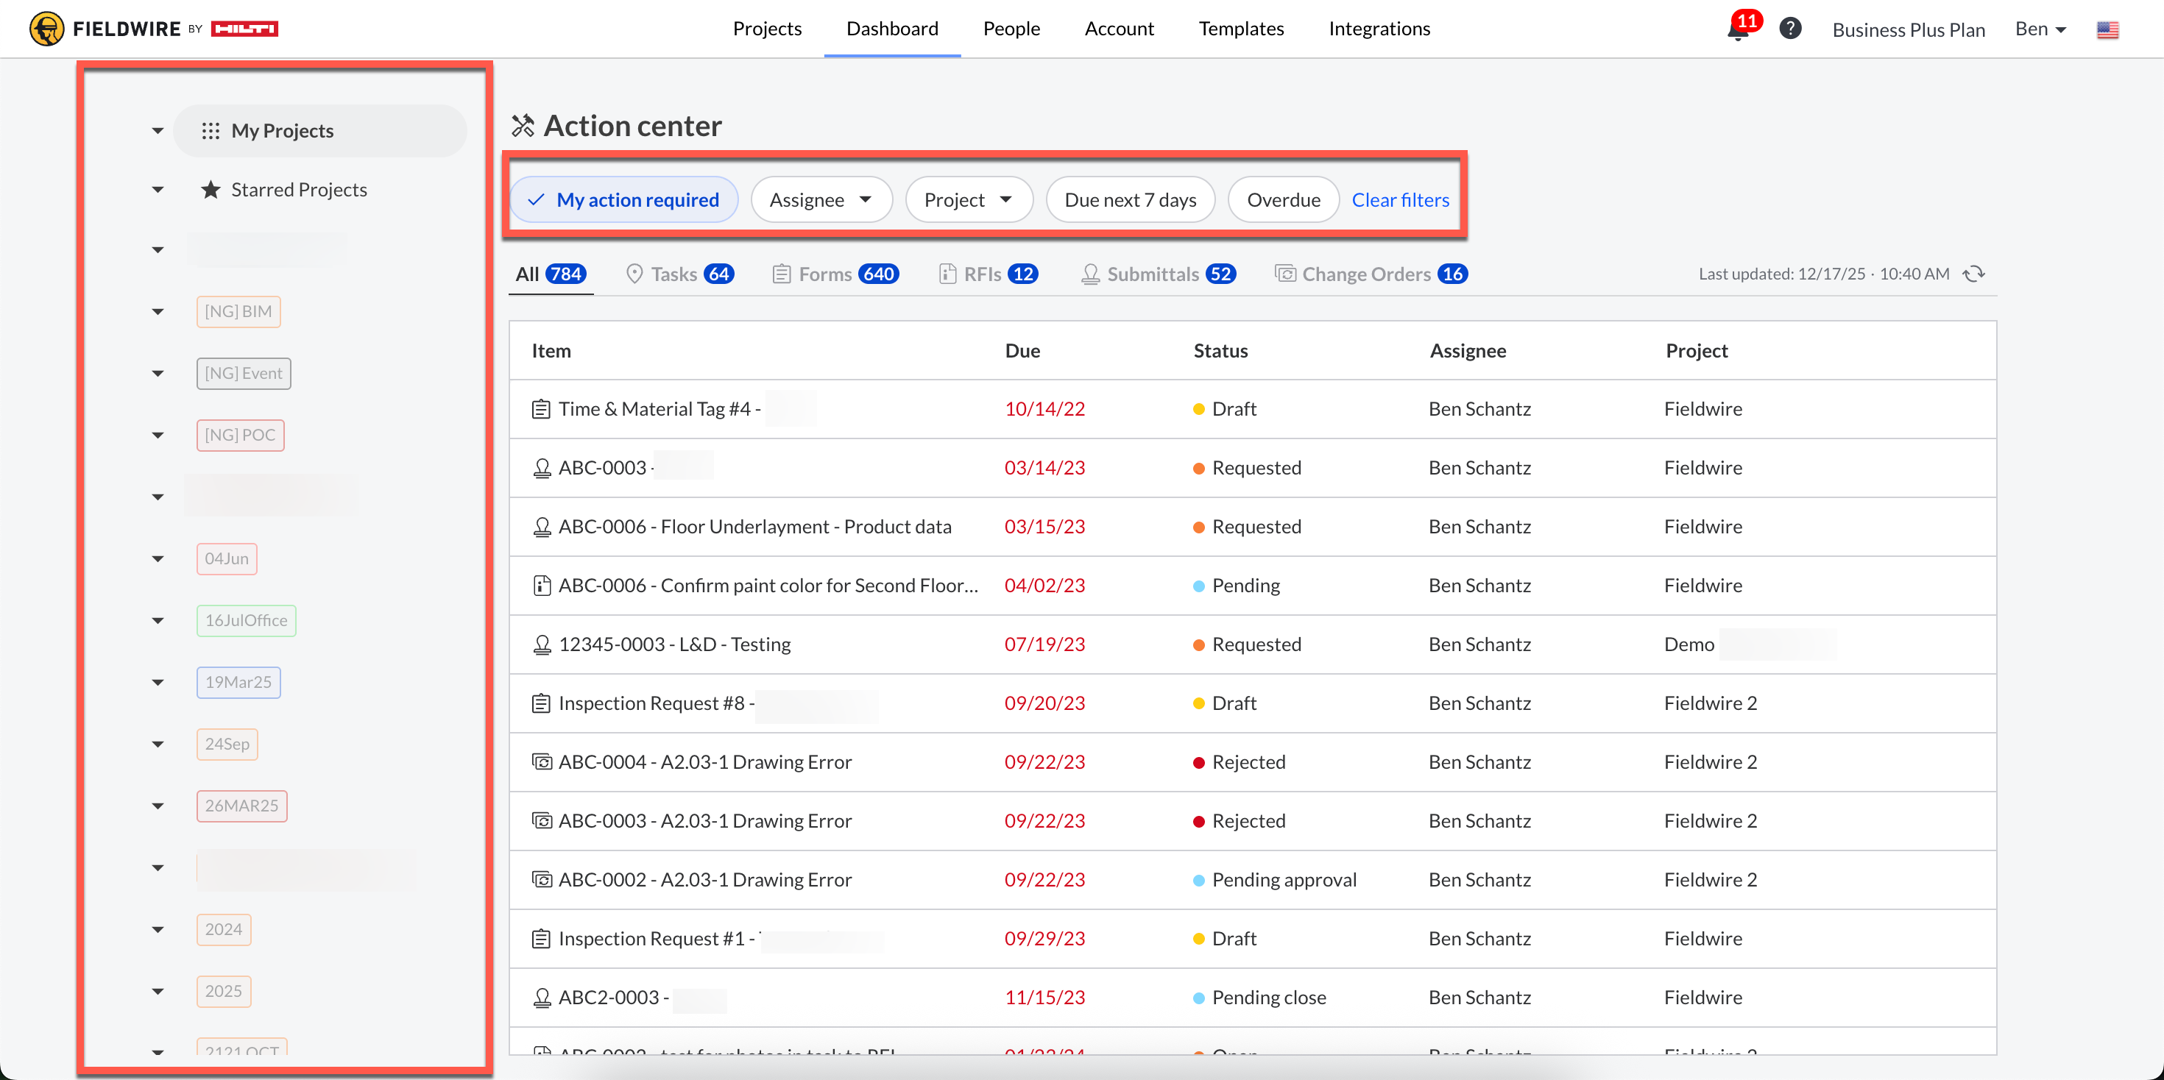Click the 16JulOffice green label tag
Screen dimensions: 2164x1080
click(x=245, y=621)
